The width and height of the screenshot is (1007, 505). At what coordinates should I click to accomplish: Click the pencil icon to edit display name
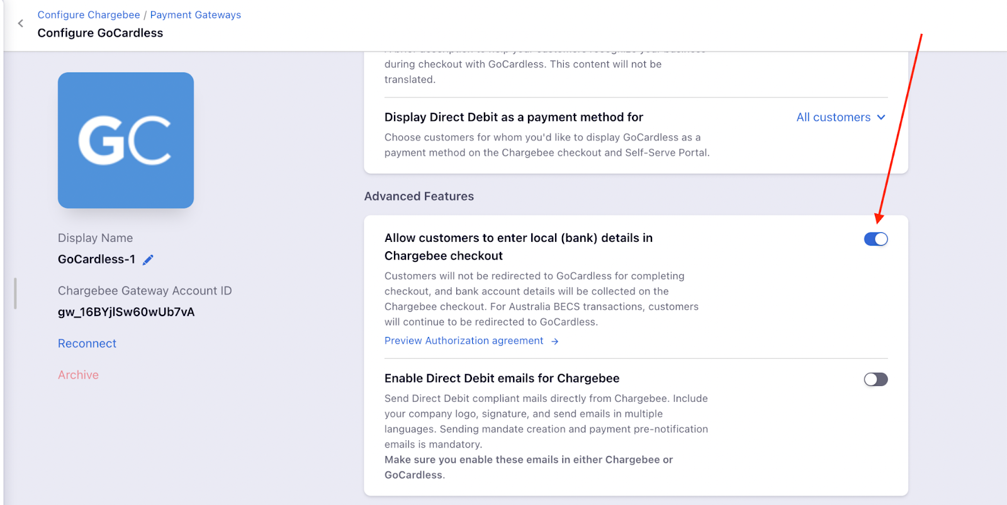pyautogui.click(x=148, y=260)
